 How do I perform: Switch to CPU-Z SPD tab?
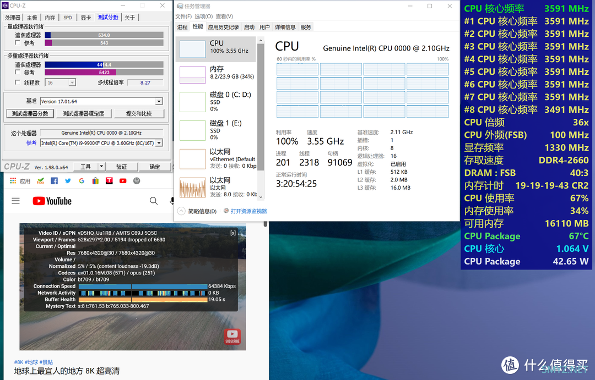[x=68, y=18]
